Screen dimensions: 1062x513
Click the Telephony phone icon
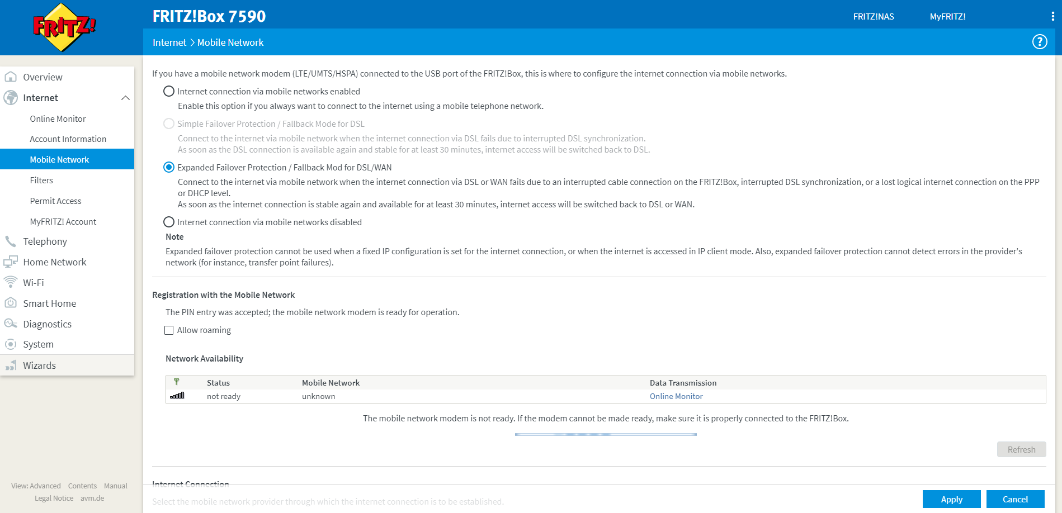[11, 241]
